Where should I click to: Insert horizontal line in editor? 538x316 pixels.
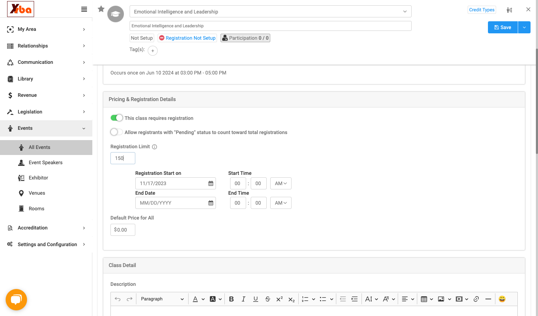click(488, 299)
